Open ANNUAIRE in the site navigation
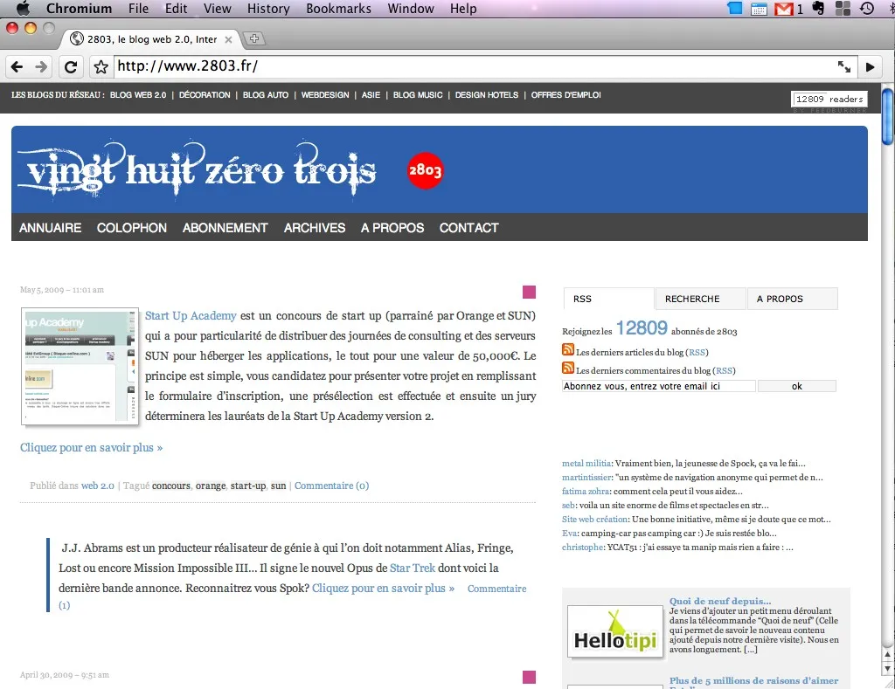Viewport: 895px width, 689px height. (x=50, y=228)
